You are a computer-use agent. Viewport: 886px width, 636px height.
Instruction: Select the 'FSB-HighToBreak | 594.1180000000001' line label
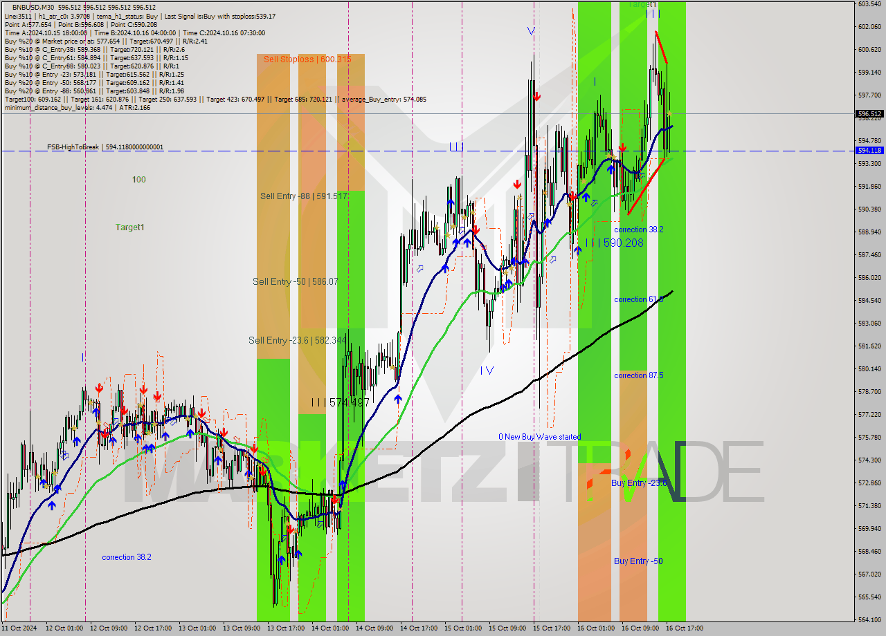[105, 147]
